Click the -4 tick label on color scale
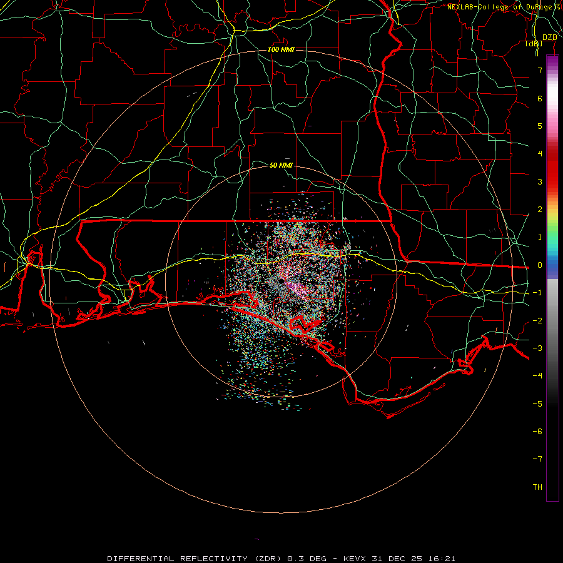The height and width of the screenshot is (563, 563). click(537, 376)
